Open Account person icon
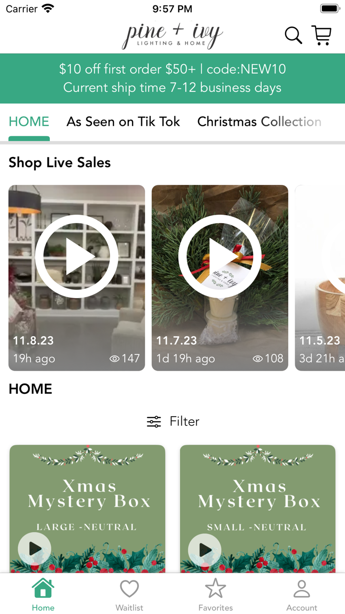The image size is (345, 614). [302, 588]
